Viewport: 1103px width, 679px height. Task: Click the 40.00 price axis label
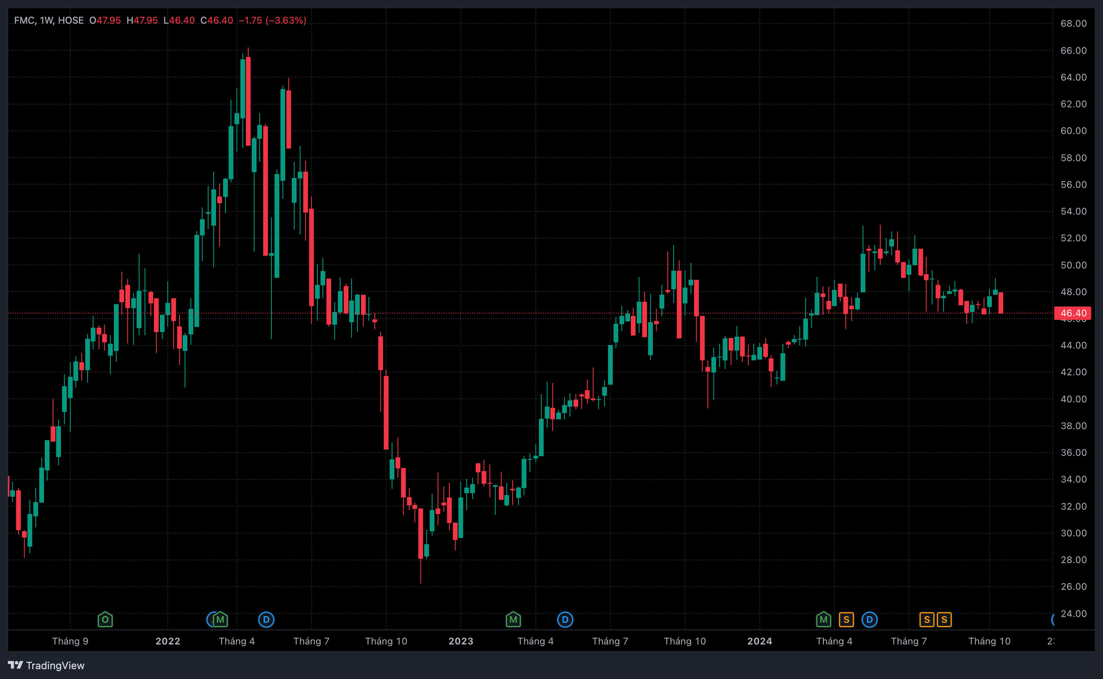point(1074,399)
